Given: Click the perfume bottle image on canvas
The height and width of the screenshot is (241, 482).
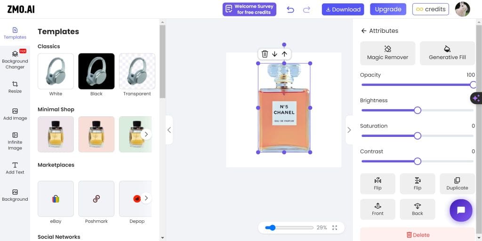Looking at the screenshot, I should click(284, 108).
